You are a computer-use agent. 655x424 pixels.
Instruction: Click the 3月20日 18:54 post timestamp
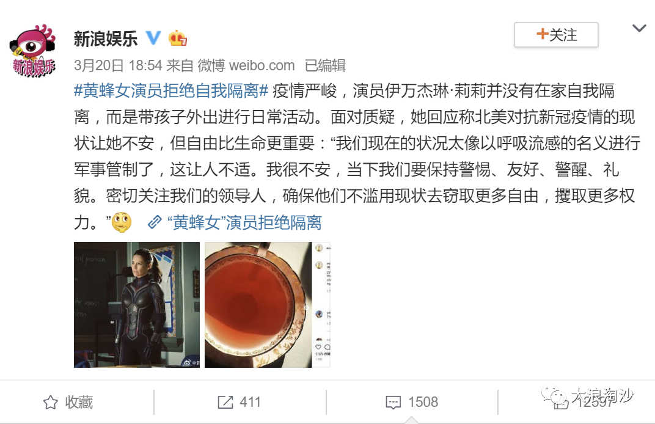[x=118, y=65]
